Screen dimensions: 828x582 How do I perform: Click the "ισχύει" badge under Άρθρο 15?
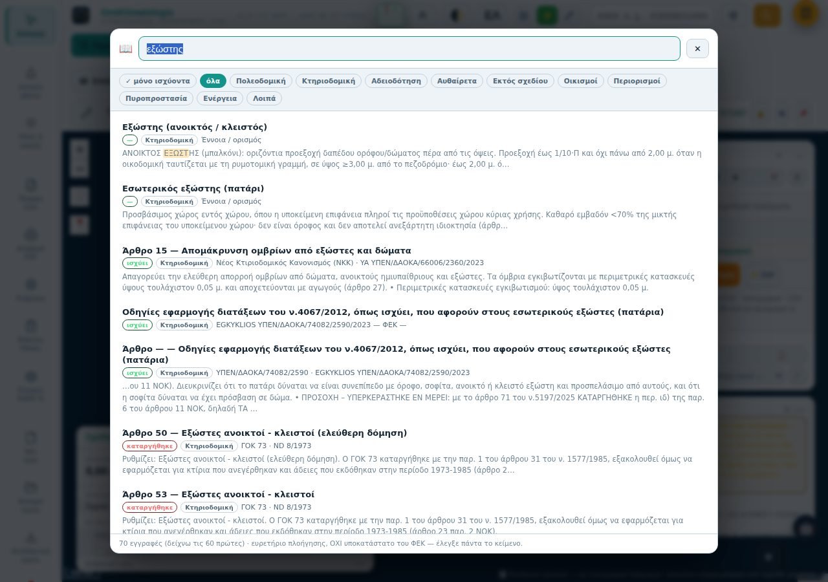(x=137, y=263)
